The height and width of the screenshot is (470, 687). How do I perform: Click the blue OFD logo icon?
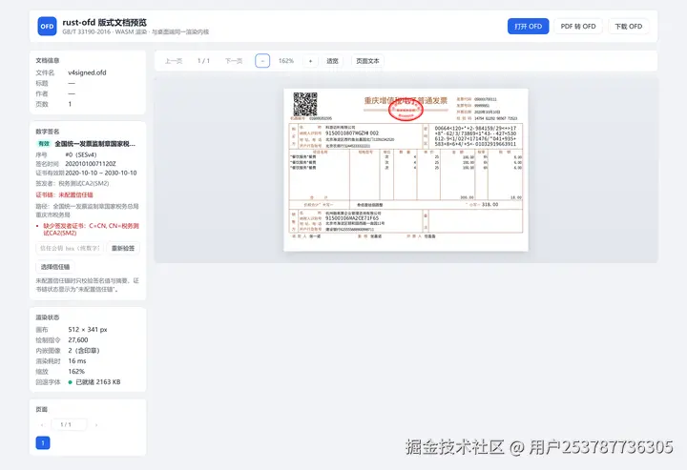47,27
